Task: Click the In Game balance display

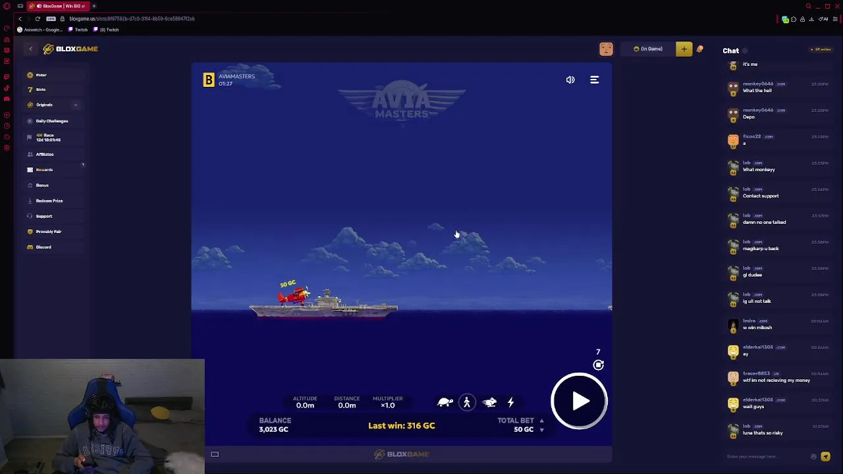Action: tap(648, 49)
